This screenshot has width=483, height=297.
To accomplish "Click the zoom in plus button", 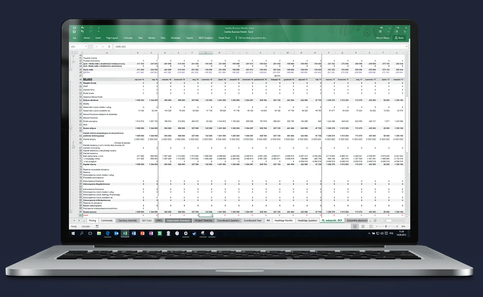I will click(x=397, y=226).
